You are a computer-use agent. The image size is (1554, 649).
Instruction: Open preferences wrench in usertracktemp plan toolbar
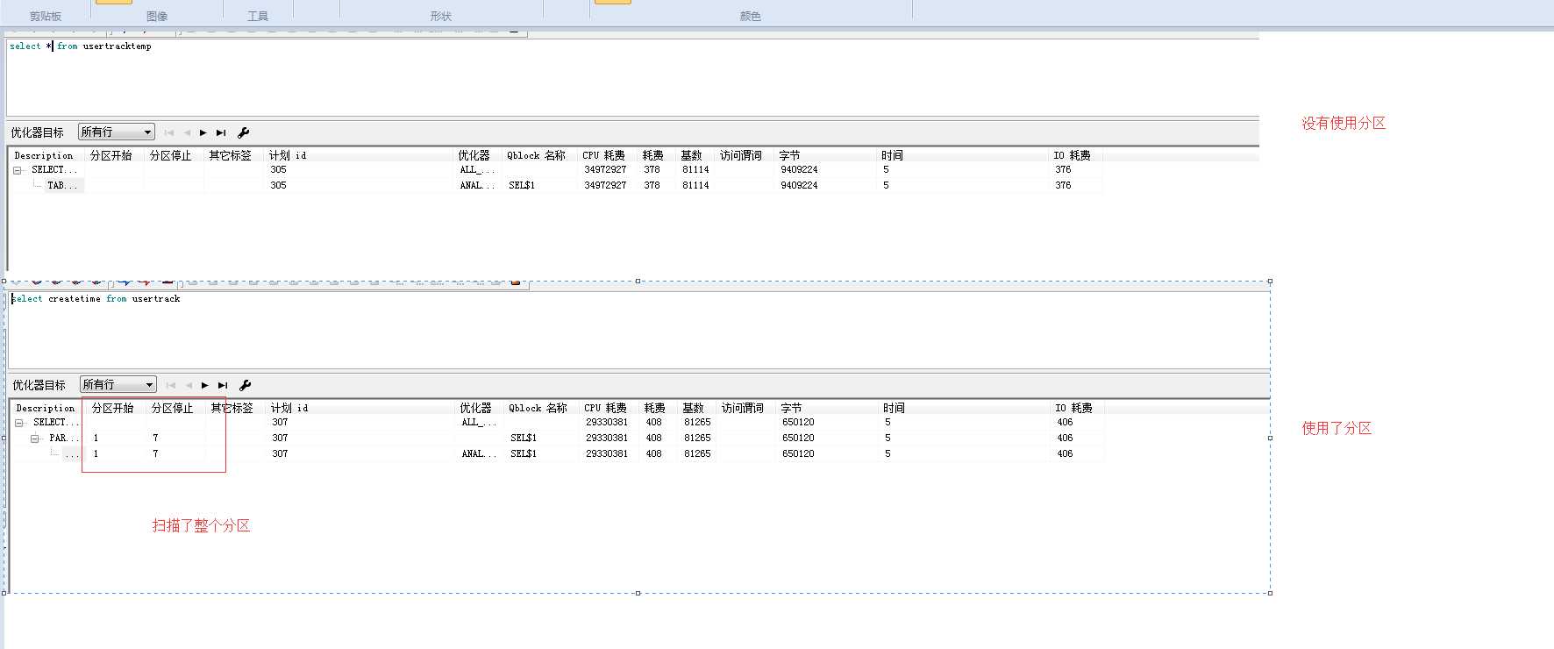[244, 132]
